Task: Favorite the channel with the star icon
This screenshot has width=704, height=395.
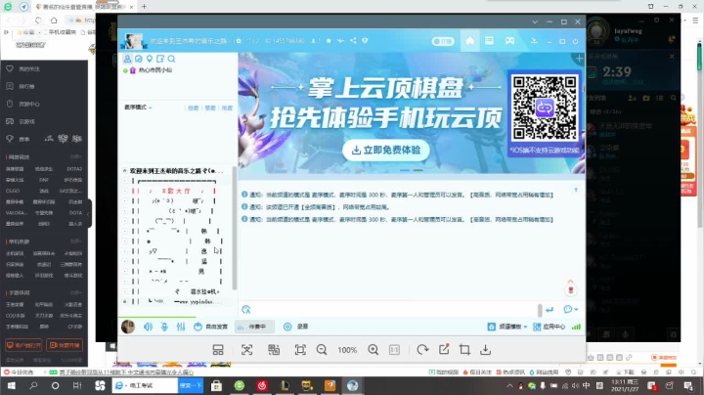Action: click(329, 41)
